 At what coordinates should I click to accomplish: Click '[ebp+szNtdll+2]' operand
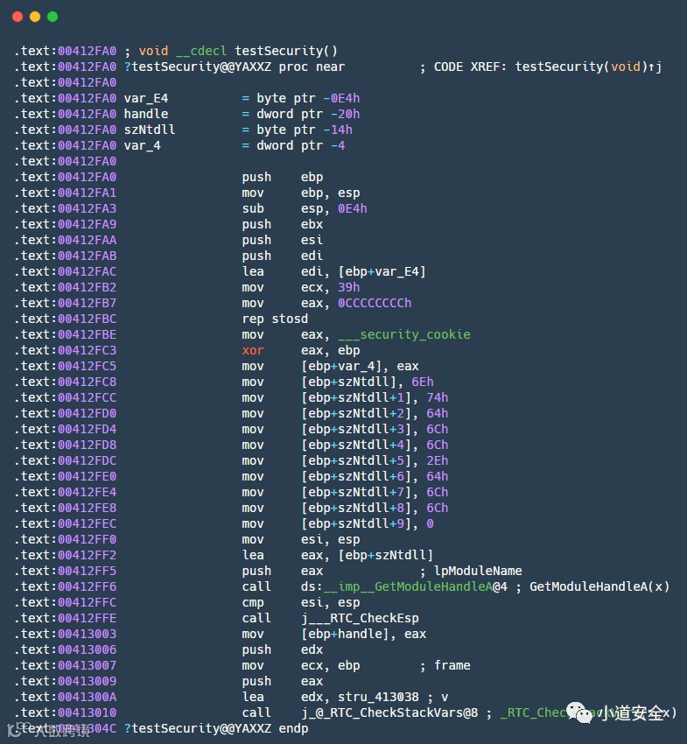point(356,413)
